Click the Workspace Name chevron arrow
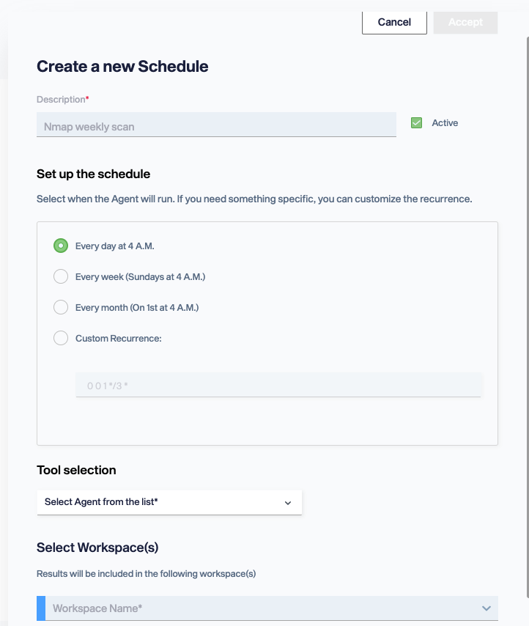 (486, 608)
